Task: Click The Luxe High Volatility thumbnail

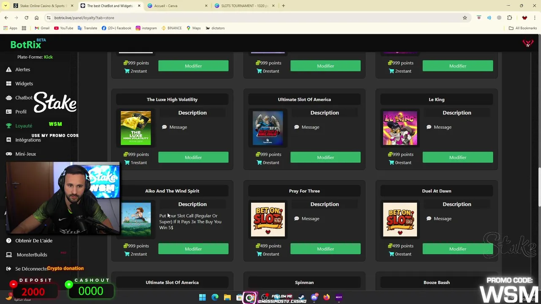Action: point(136,128)
